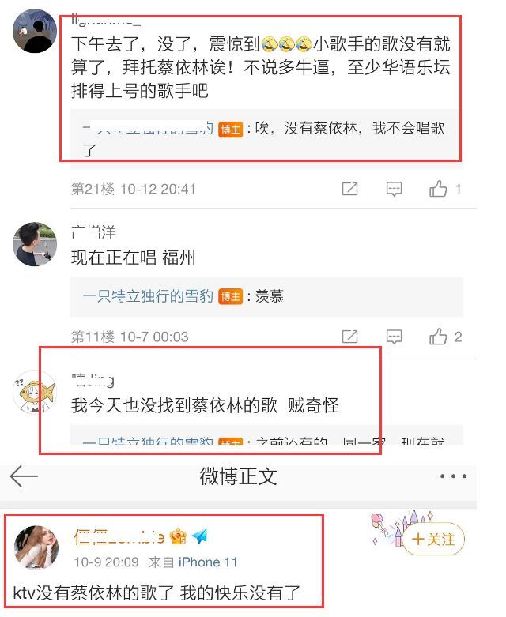This screenshot has width=506, height=617.
Task: Open avatar of commenter saying 现在正在唱 福州
Action: pos(35,244)
